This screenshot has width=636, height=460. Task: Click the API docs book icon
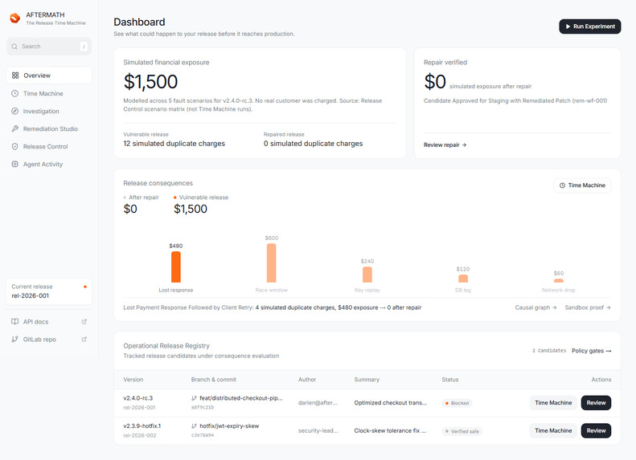15,321
